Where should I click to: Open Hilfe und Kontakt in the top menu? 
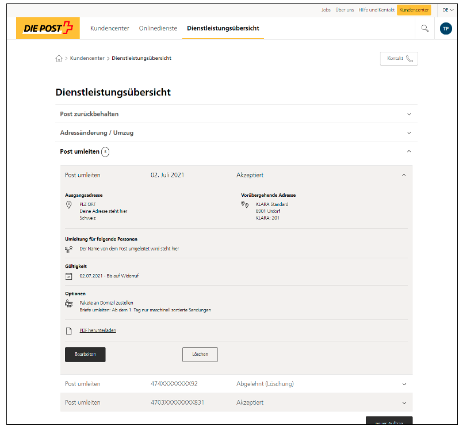pos(376,10)
